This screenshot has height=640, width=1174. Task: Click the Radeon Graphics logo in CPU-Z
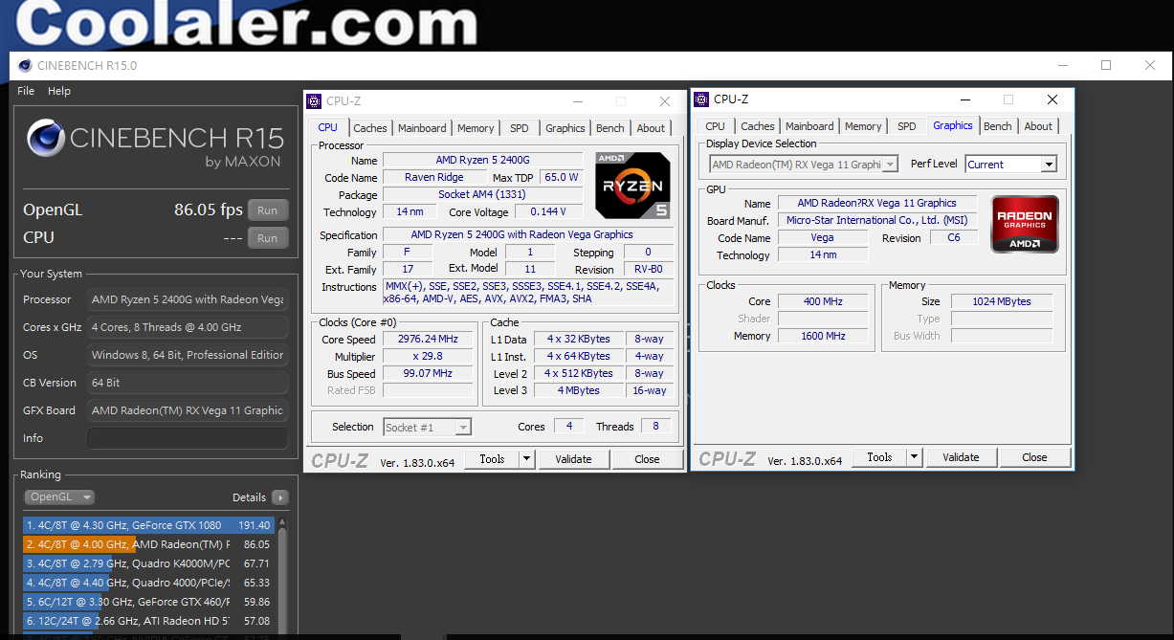tap(1025, 224)
